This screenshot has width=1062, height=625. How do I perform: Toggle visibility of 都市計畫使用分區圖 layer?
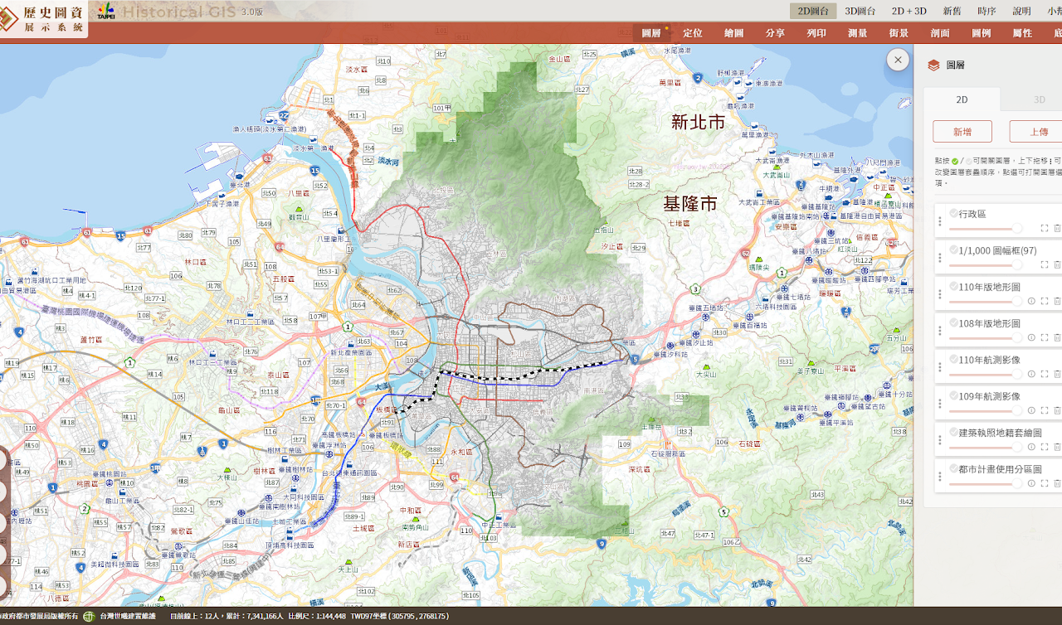pos(953,468)
